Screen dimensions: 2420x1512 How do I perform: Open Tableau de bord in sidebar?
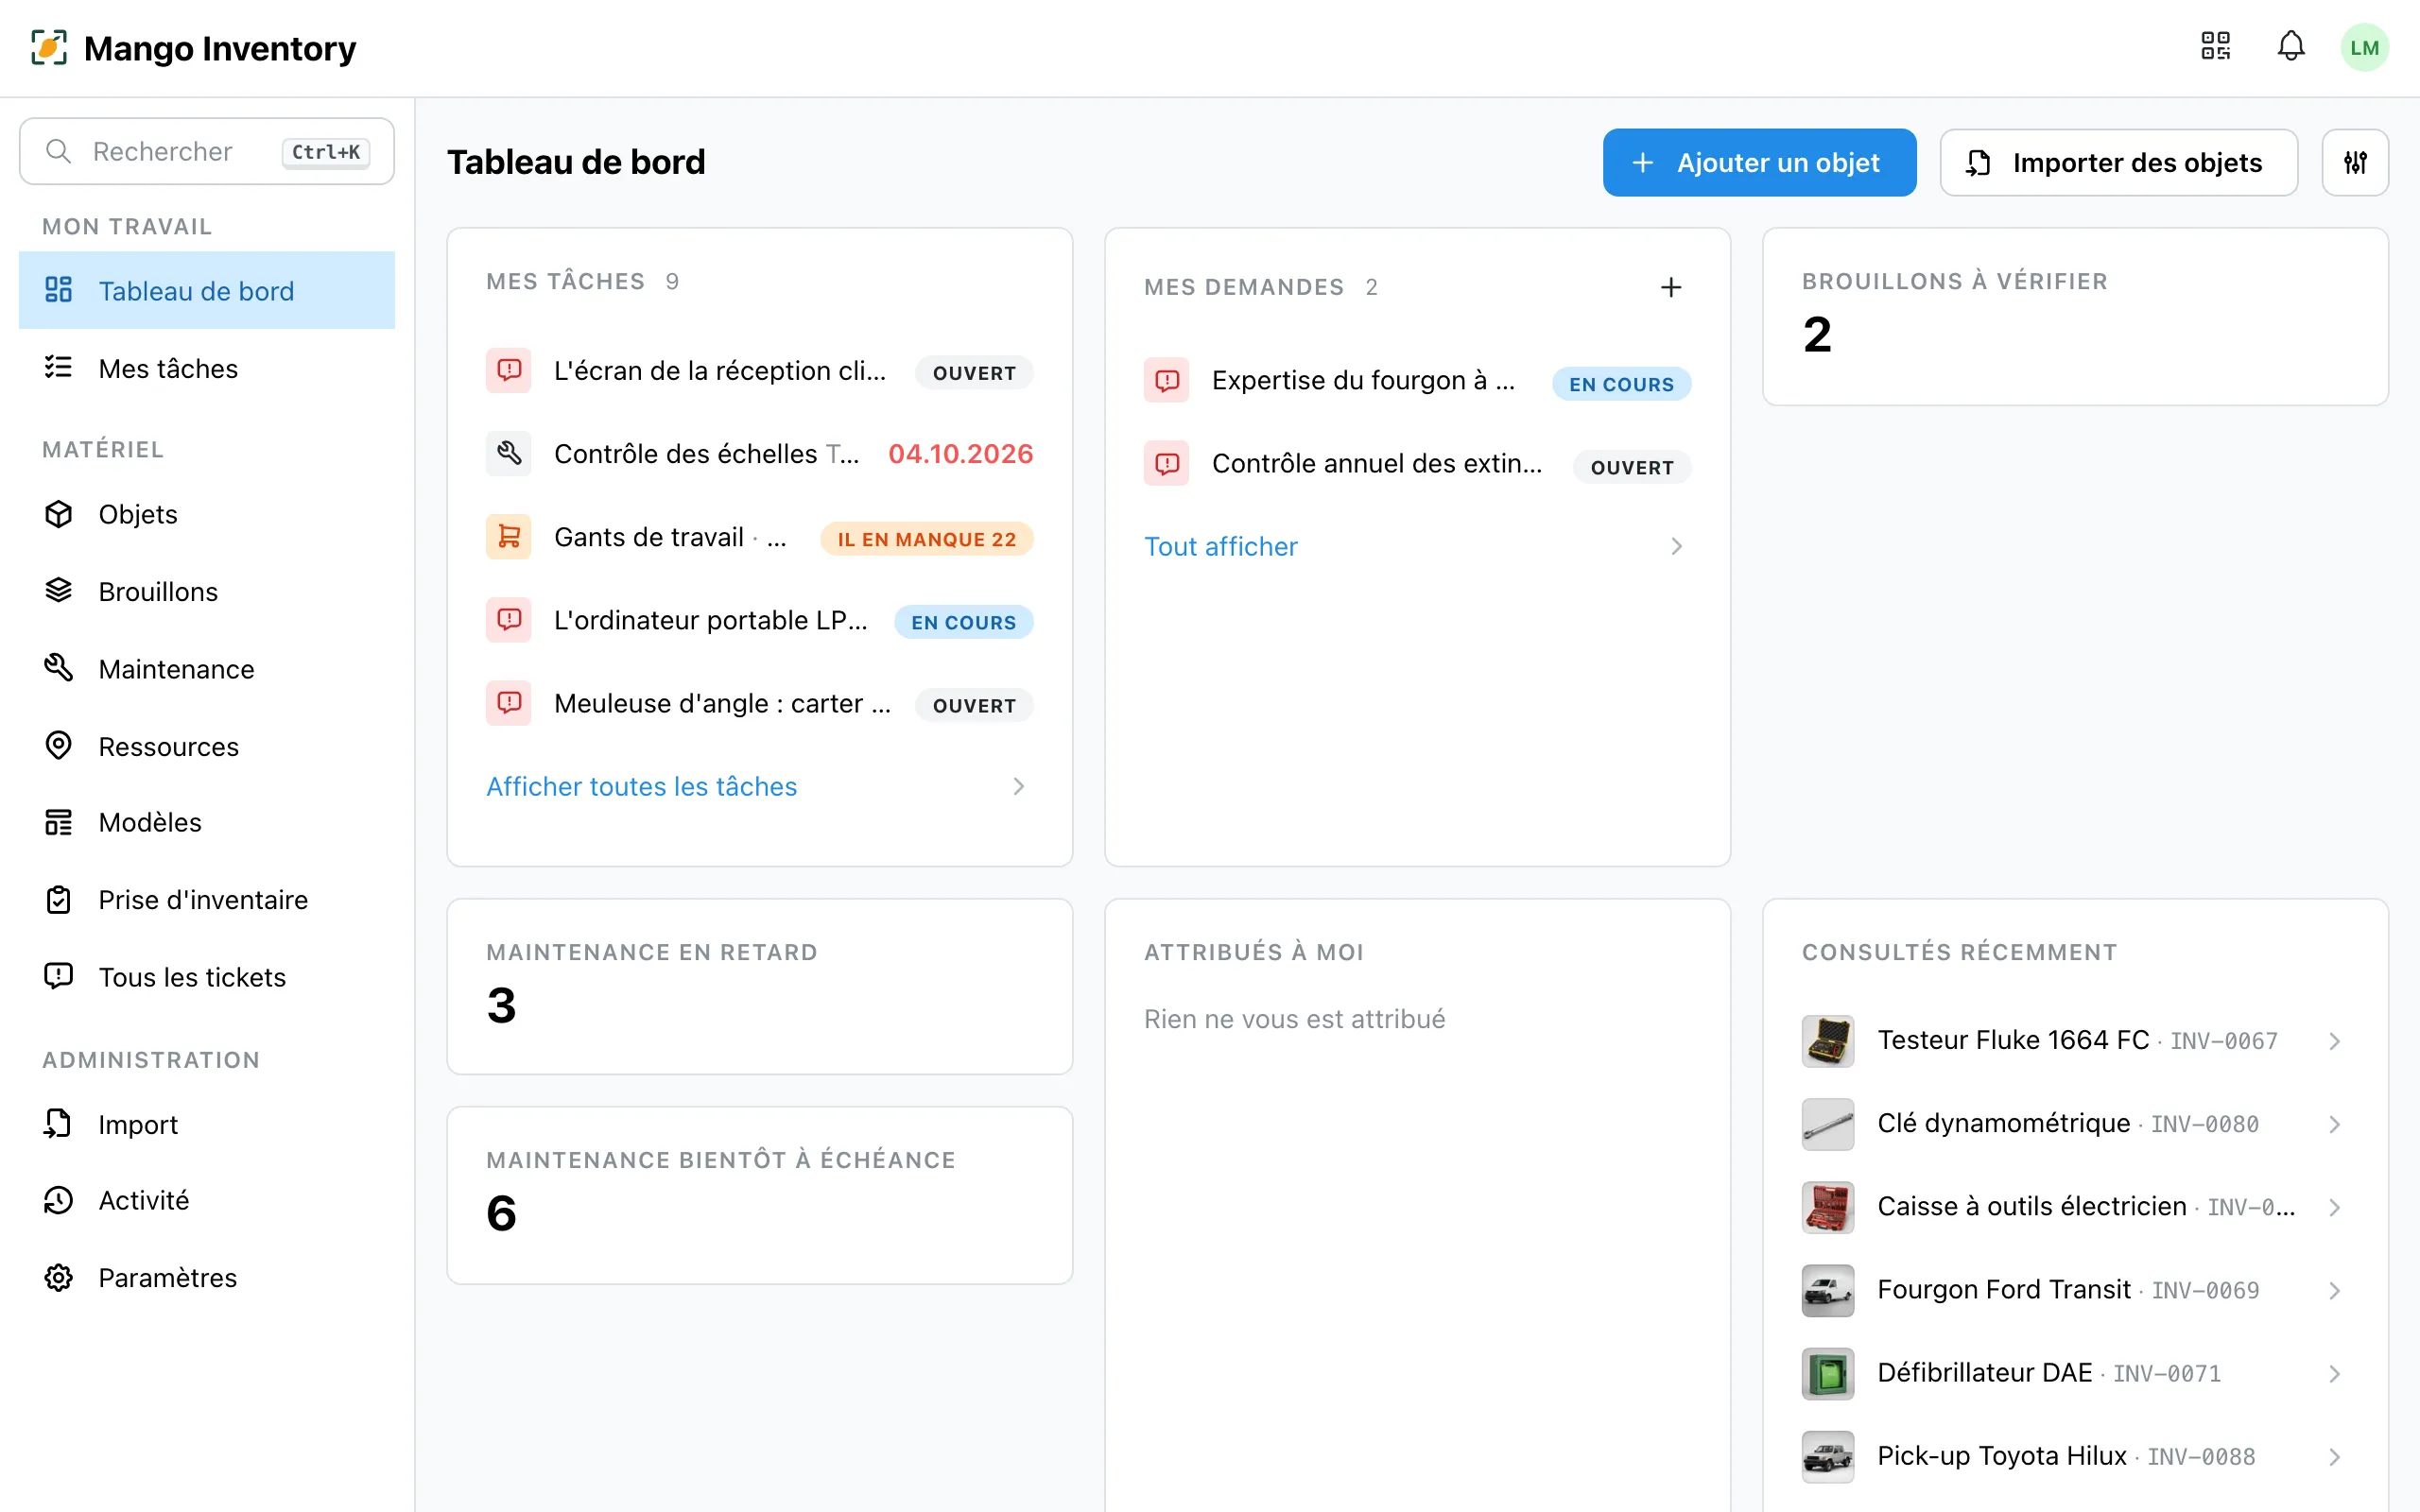pyautogui.click(x=207, y=290)
